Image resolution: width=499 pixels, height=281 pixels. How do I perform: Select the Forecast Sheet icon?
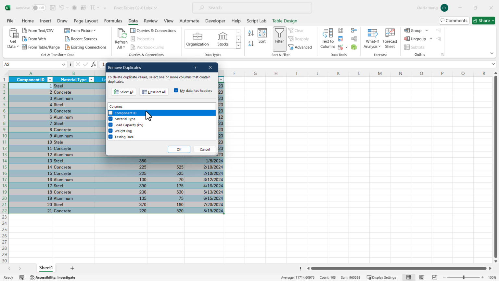click(x=390, y=38)
